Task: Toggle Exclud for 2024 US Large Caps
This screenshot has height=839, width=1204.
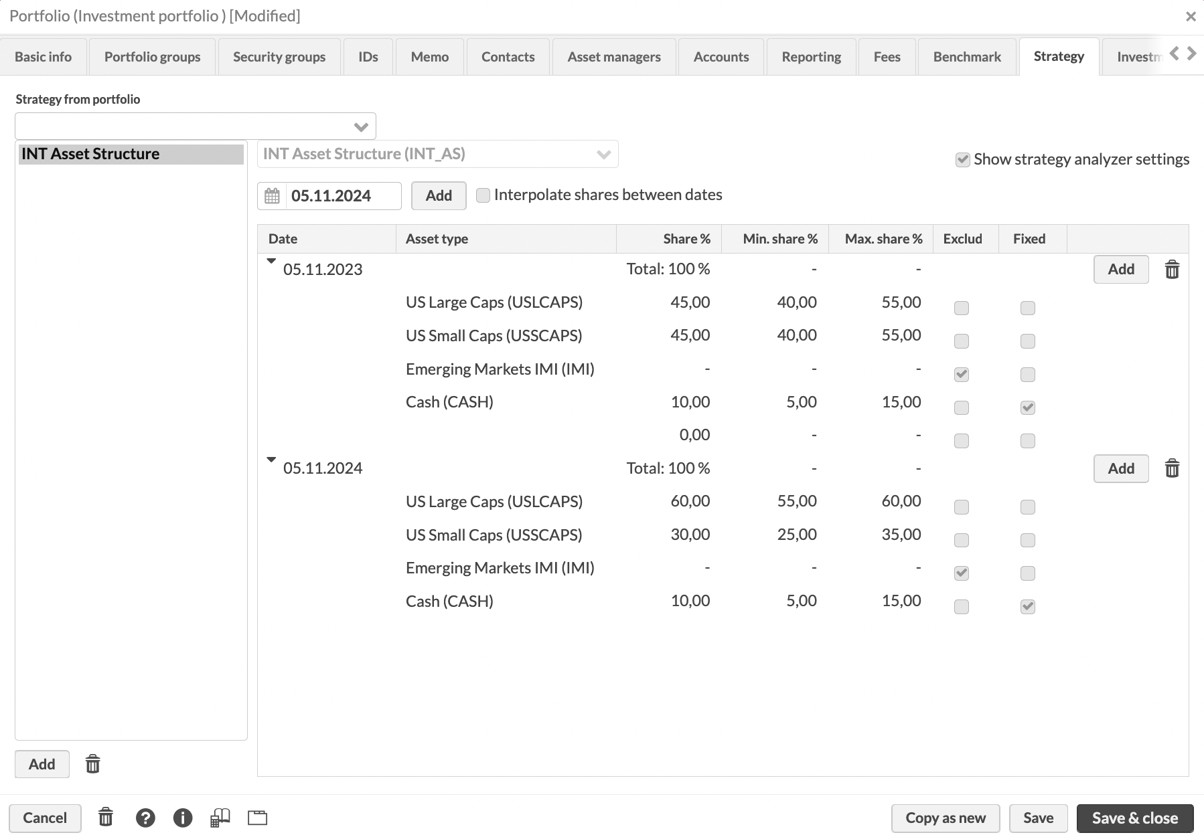Action: click(x=962, y=507)
